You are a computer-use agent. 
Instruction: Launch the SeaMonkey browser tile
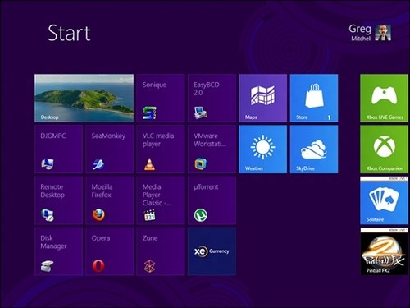[x=110, y=149]
